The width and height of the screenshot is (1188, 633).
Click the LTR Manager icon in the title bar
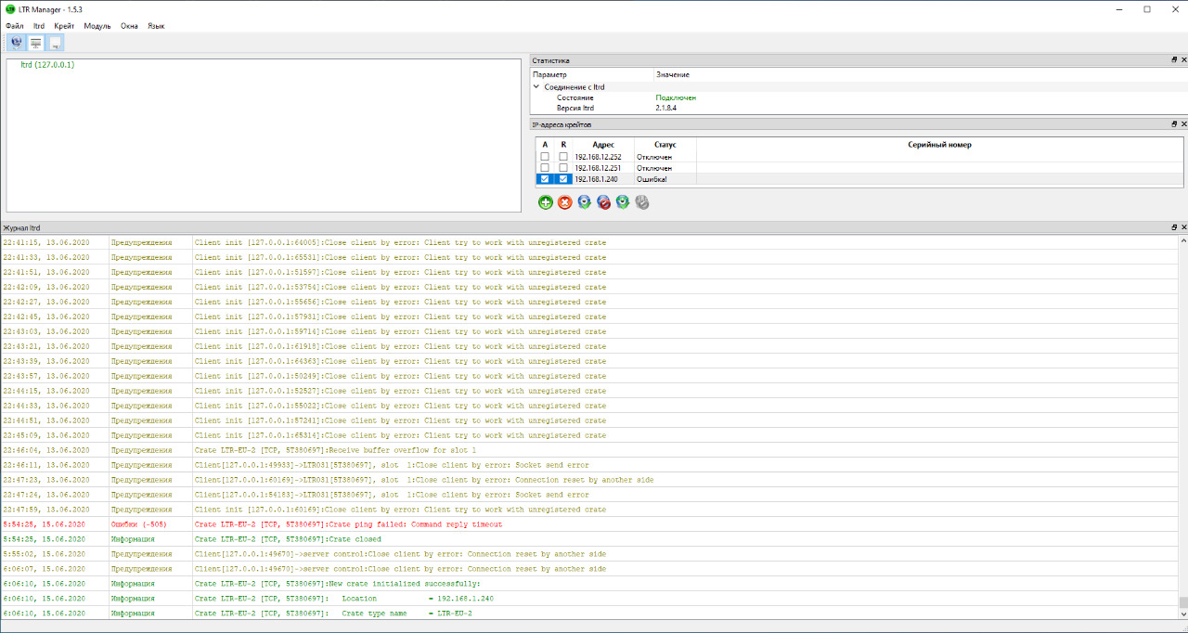click(x=10, y=9)
